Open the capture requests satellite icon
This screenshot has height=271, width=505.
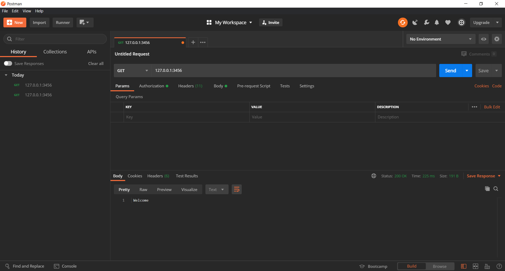pos(415,23)
